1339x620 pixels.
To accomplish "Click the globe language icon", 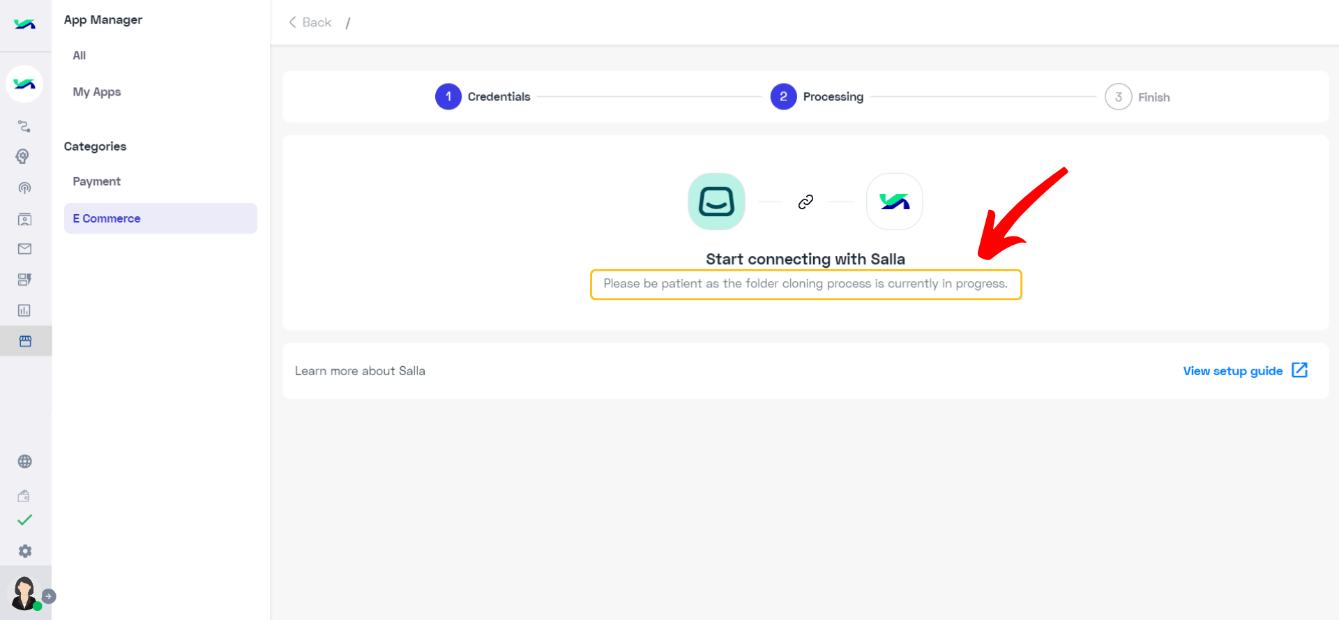I will coord(24,462).
